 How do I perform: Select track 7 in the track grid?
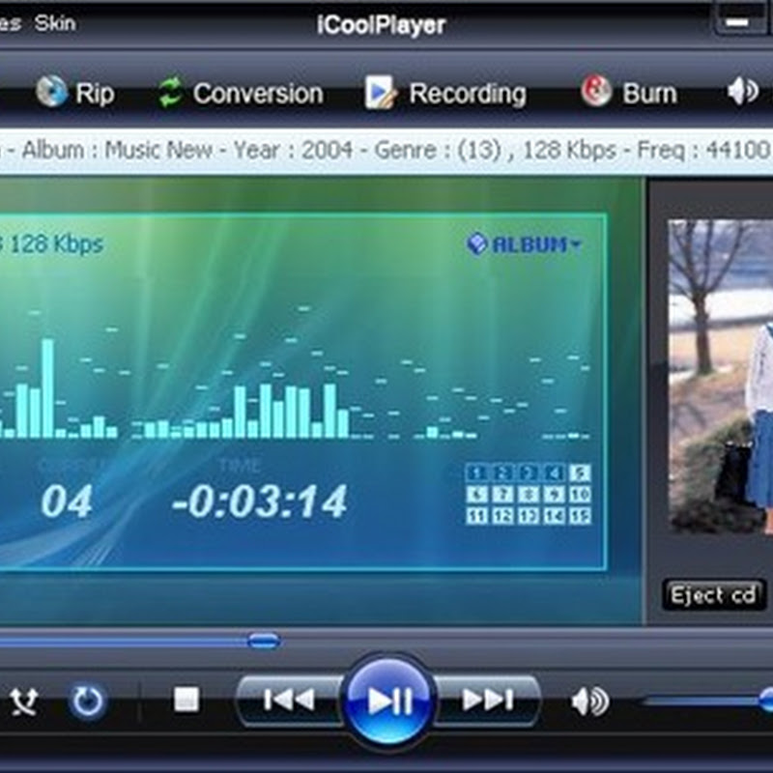click(502, 495)
